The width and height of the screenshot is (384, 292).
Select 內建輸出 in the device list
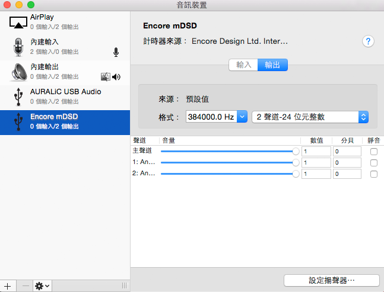coord(65,72)
